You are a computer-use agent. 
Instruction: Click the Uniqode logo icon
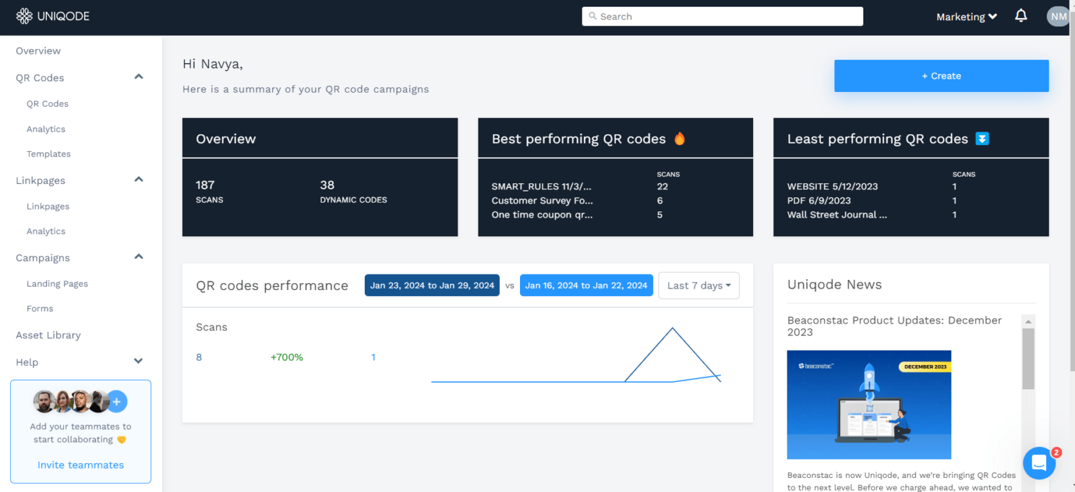click(24, 16)
